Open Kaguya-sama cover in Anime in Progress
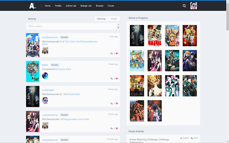Viewport: 229px width, 143px height. [155, 61]
